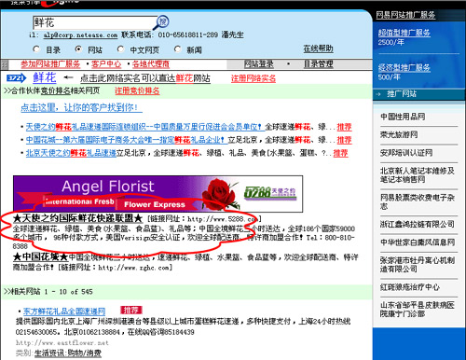Click the red 推荐 badge
This screenshot has width=466, height=360.
(130, 310)
